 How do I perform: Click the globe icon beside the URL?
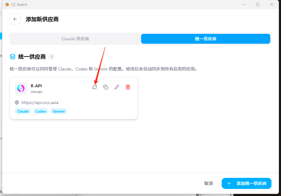(17, 102)
